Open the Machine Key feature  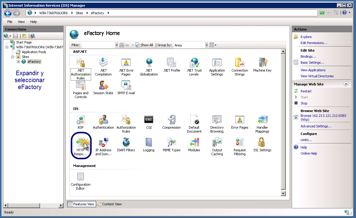point(262,65)
